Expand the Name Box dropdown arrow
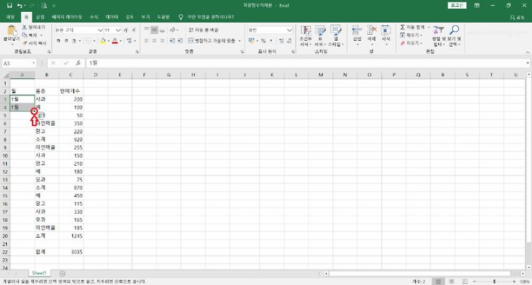The image size is (532, 285). click(33, 63)
